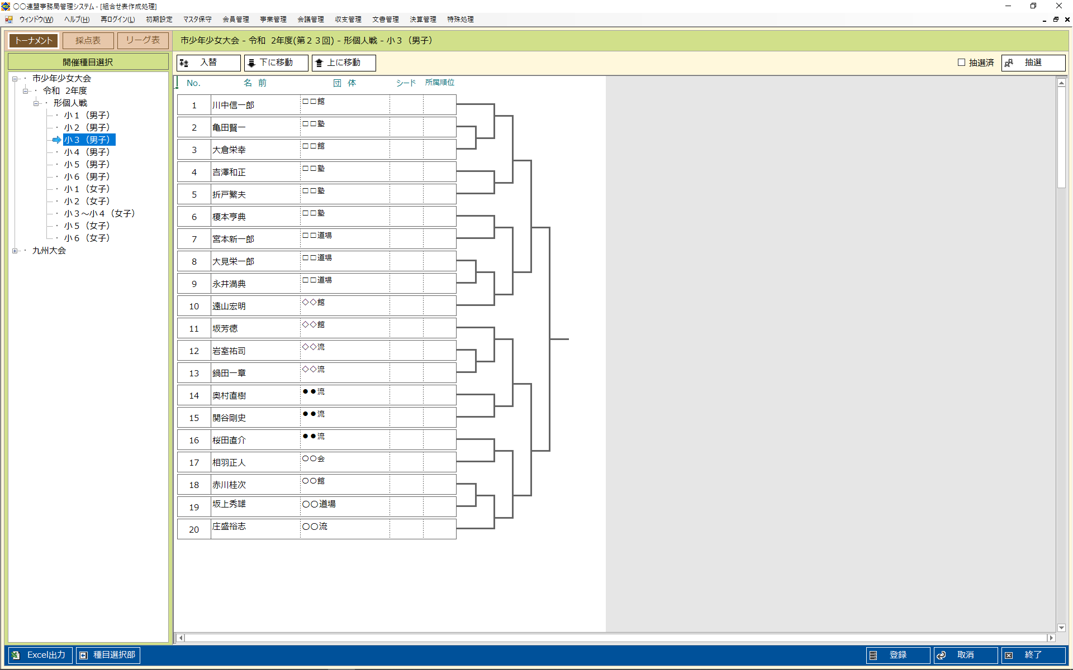Collapse the 形個人戦 tree node
This screenshot has width=1073, height=670.
click(x=36, y=103)
